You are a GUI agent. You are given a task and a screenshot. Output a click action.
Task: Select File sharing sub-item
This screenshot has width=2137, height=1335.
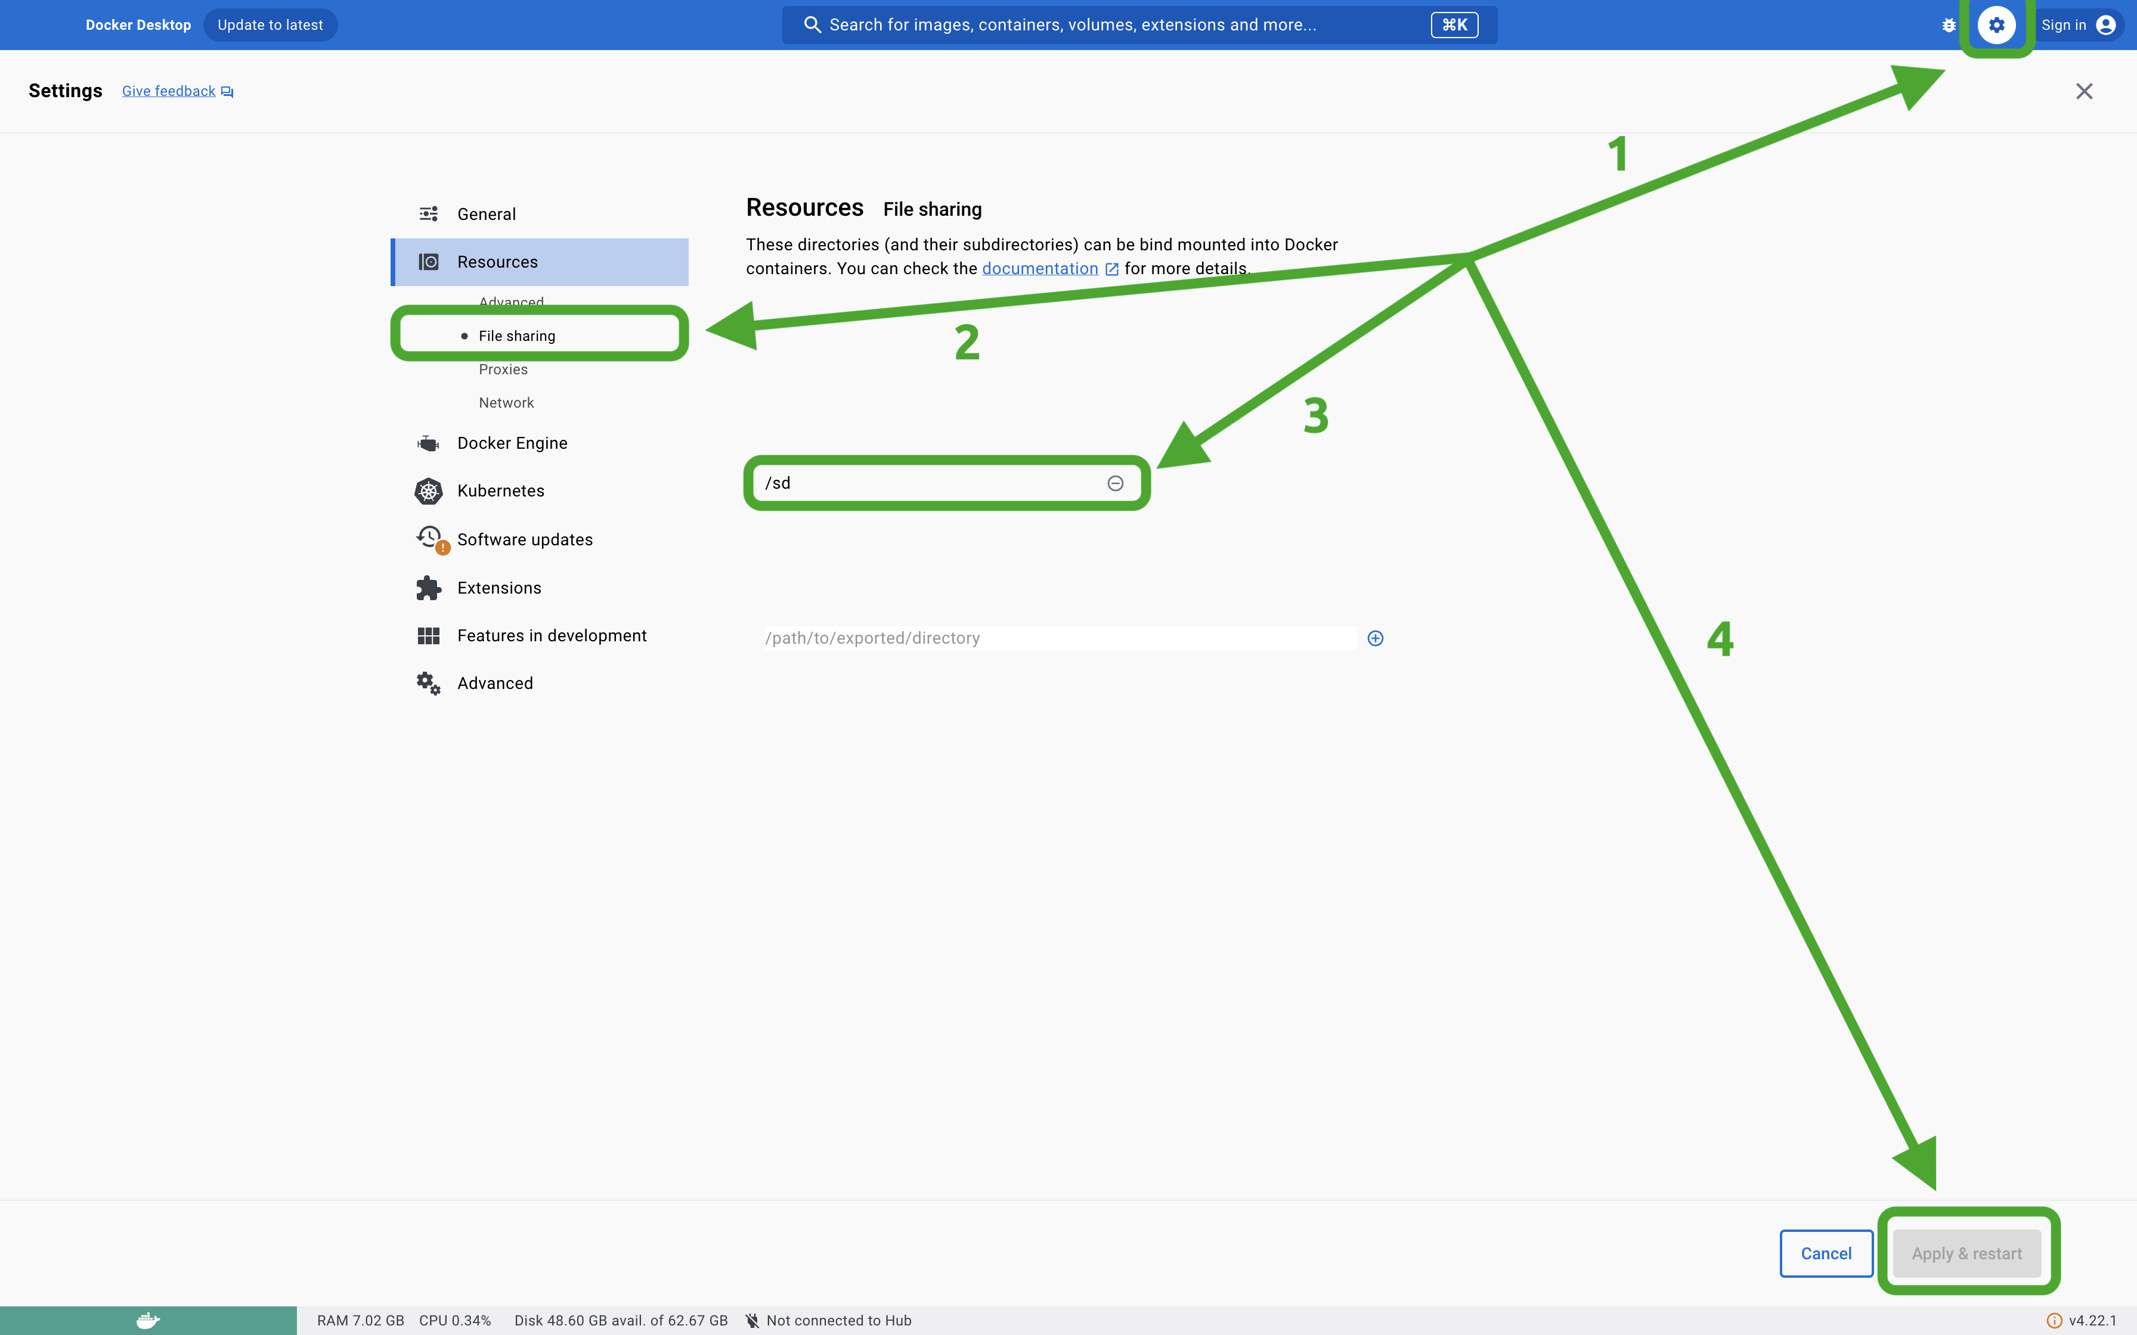coord(516,336)
